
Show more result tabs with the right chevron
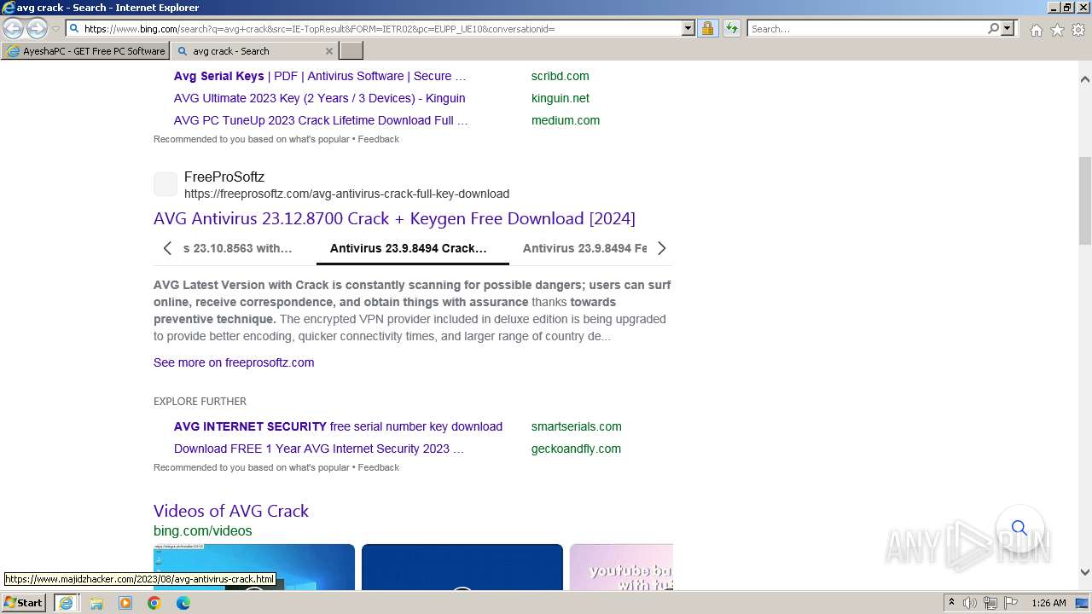661,248
